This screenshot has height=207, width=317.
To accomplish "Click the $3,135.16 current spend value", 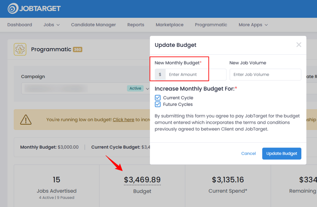I will pos(228,180).
